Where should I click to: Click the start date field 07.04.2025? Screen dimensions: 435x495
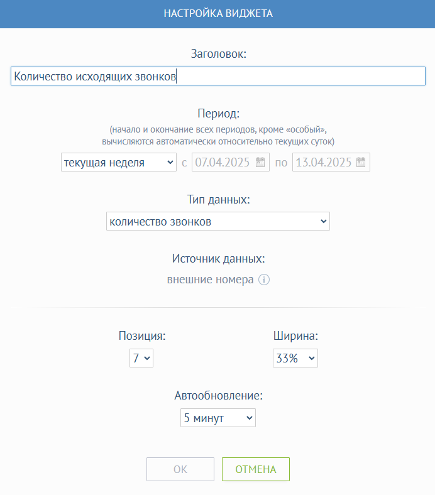coord(231,162)
